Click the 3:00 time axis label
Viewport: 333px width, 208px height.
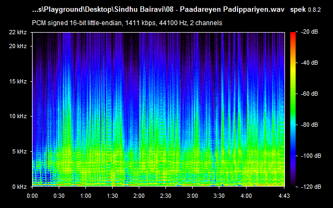coord(193,196)
